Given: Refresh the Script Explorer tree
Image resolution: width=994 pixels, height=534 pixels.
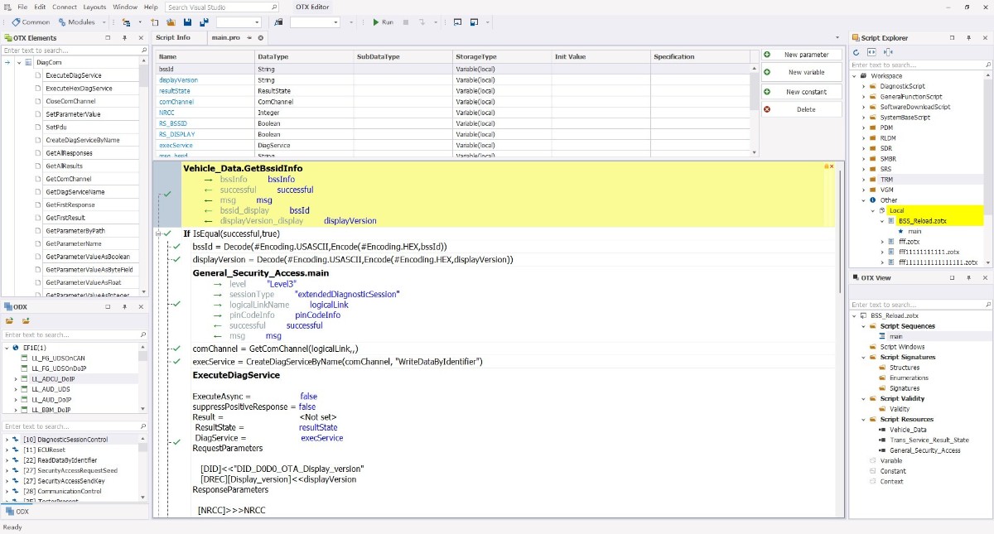Looking at the screenshot, I should coord(856,52).
